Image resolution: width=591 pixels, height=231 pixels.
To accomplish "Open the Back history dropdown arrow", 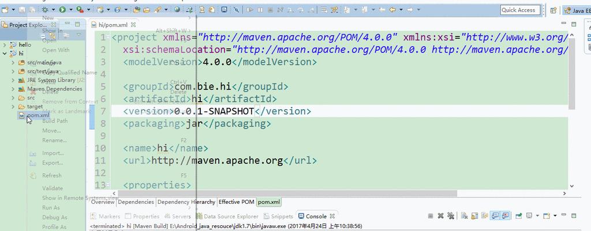I will pos(401,10).
